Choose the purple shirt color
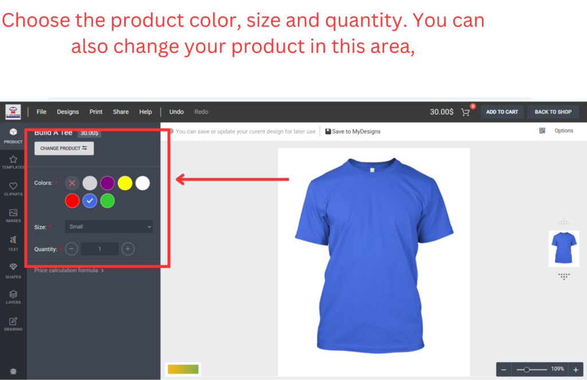The height and width of the screenshot is (380, 587). point(107,183)
